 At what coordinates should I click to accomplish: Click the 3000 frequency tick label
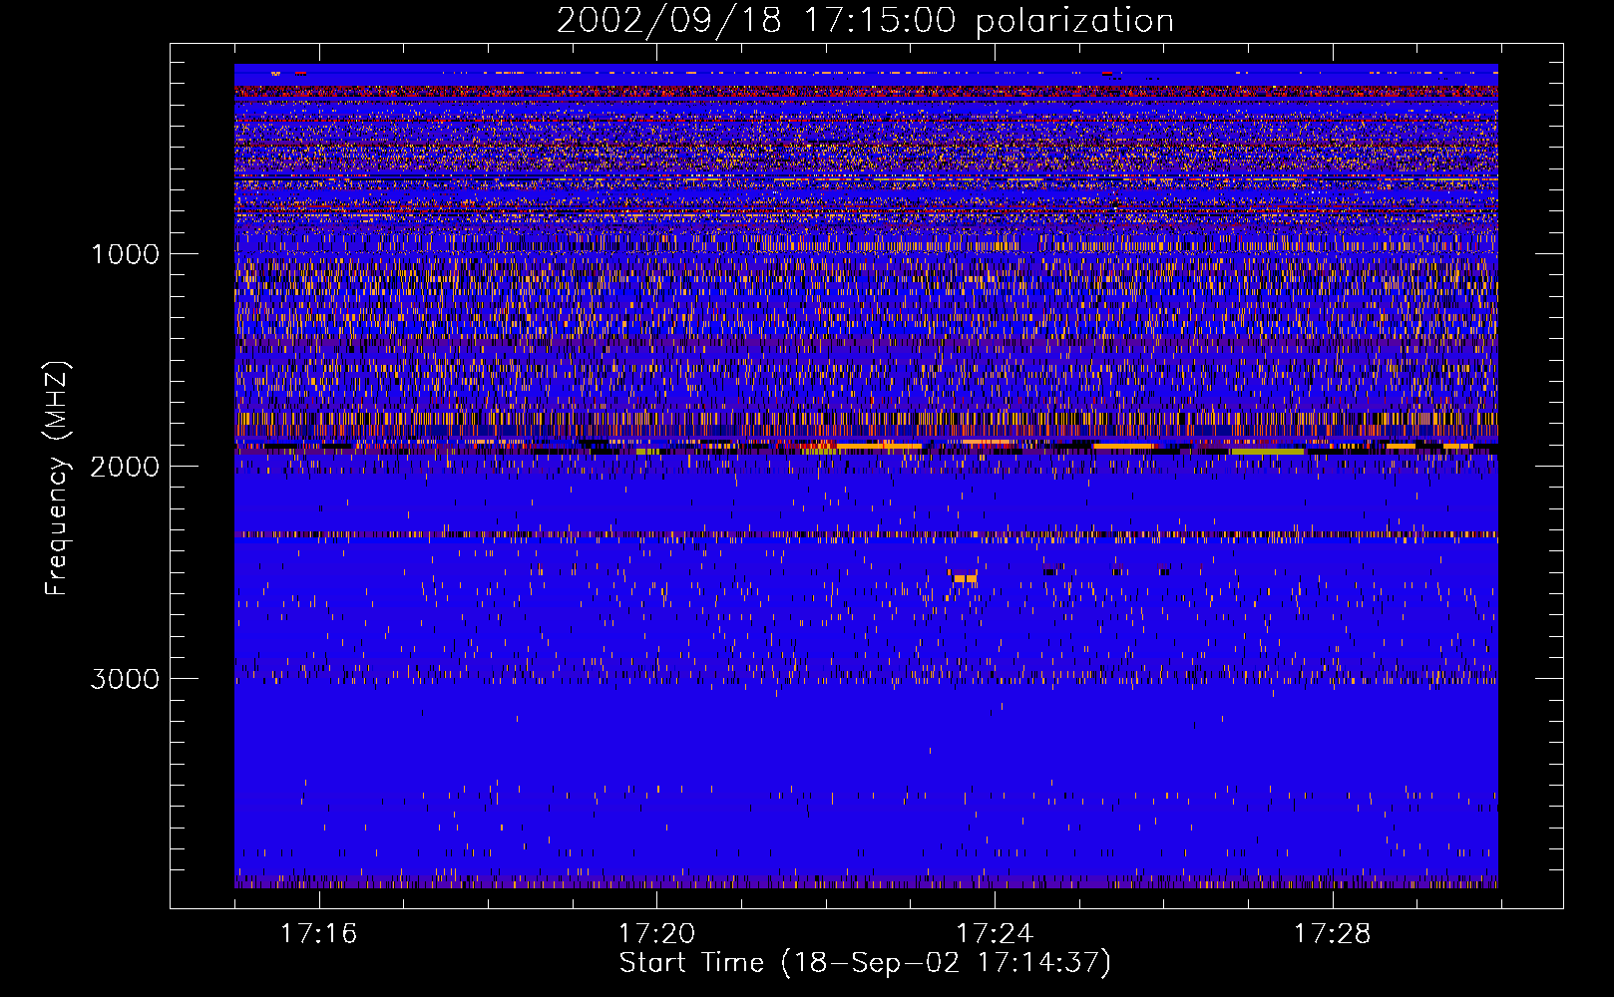tap(125, 679)
